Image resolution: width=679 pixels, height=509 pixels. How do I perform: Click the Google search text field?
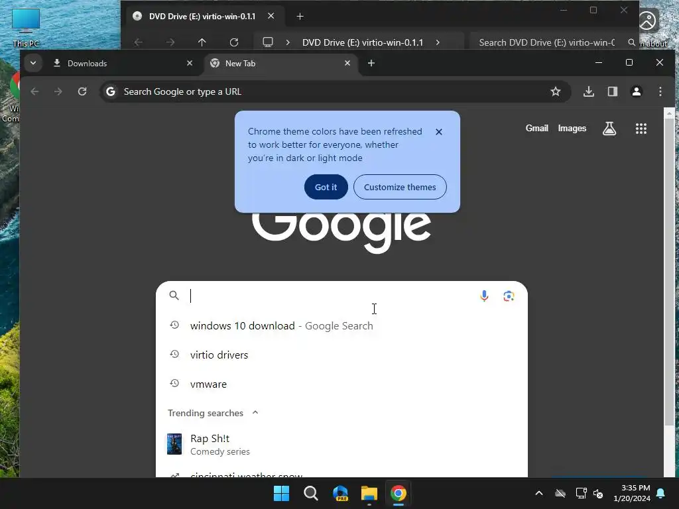click(332, 296)
